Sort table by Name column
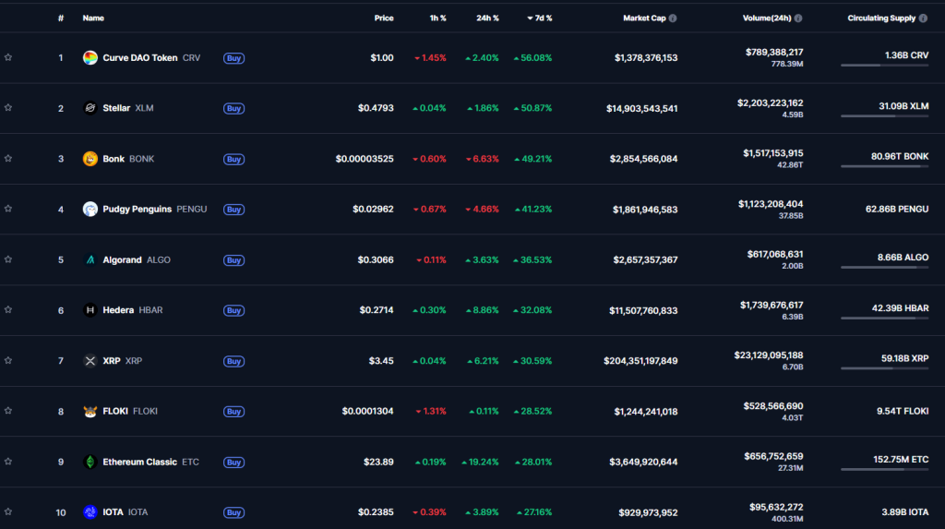This screenshot has height=529, width=945. tap(93, 18)
